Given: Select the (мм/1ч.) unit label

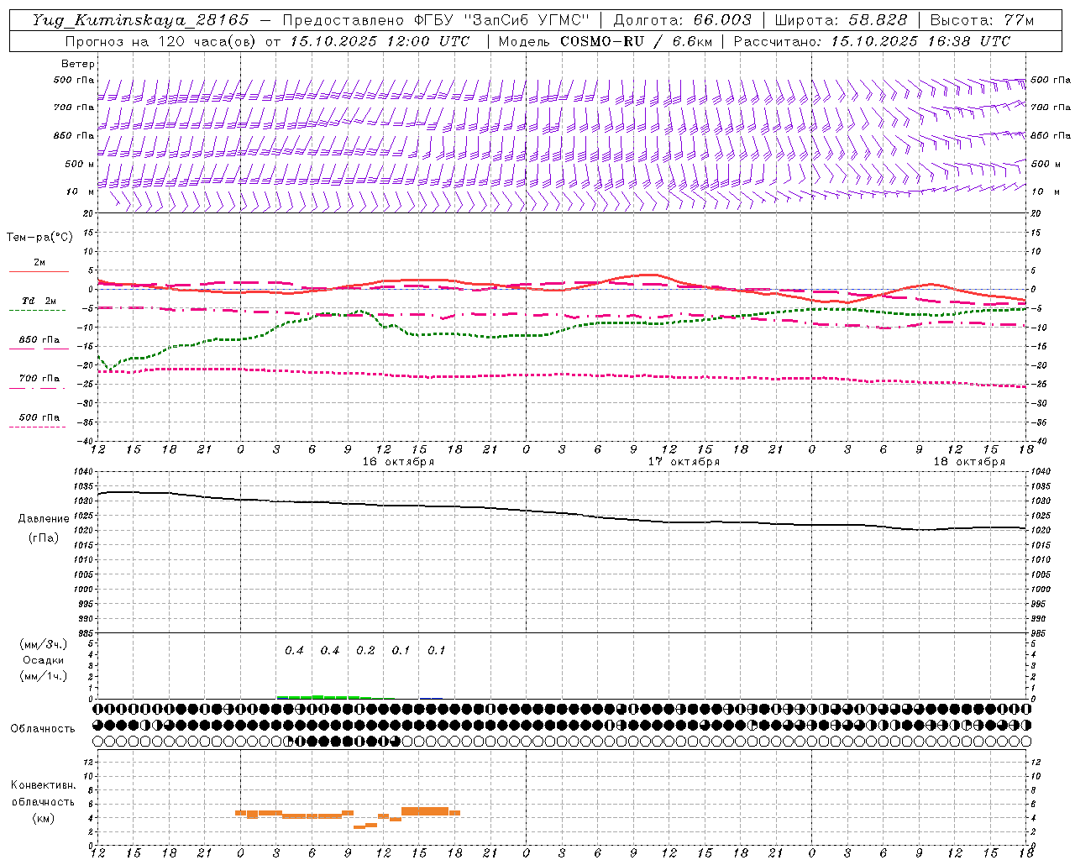Looking at the screenshot, I should [x=44, y=676].
